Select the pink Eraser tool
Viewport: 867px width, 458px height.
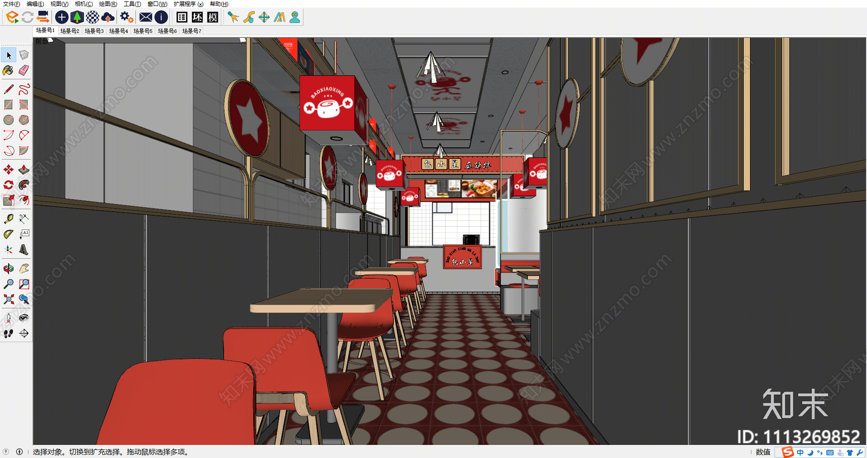tap(24, 70)
